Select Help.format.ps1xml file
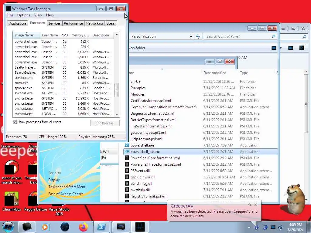This screenshot has height=233, width=311. click(146, 139)
